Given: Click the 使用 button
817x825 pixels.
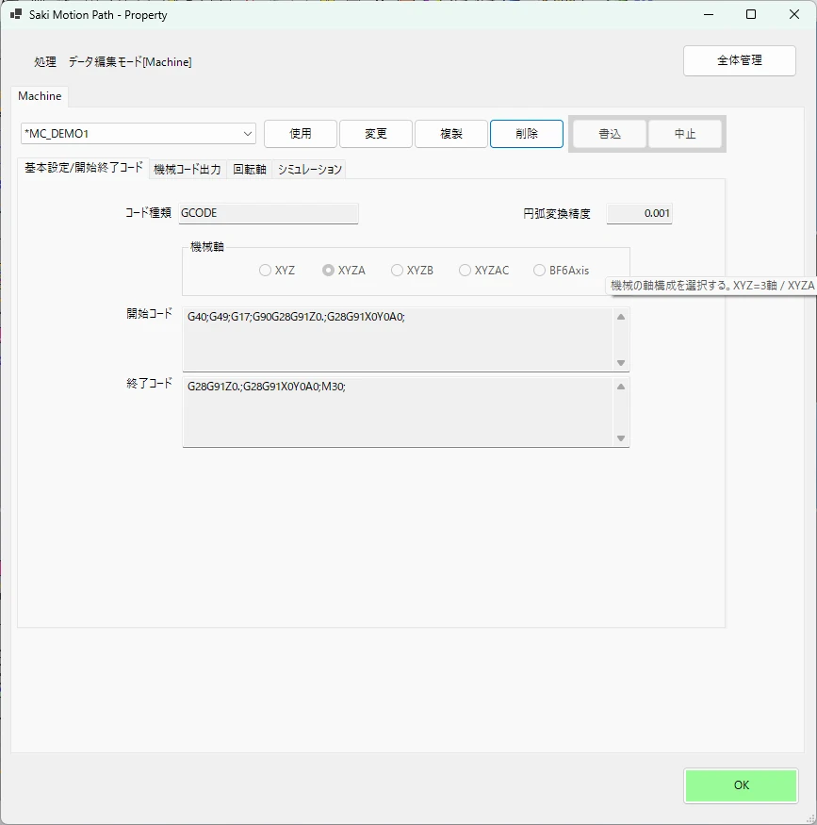Looking at the screenshot, I should pyautogui.click(x=301, y=134).
